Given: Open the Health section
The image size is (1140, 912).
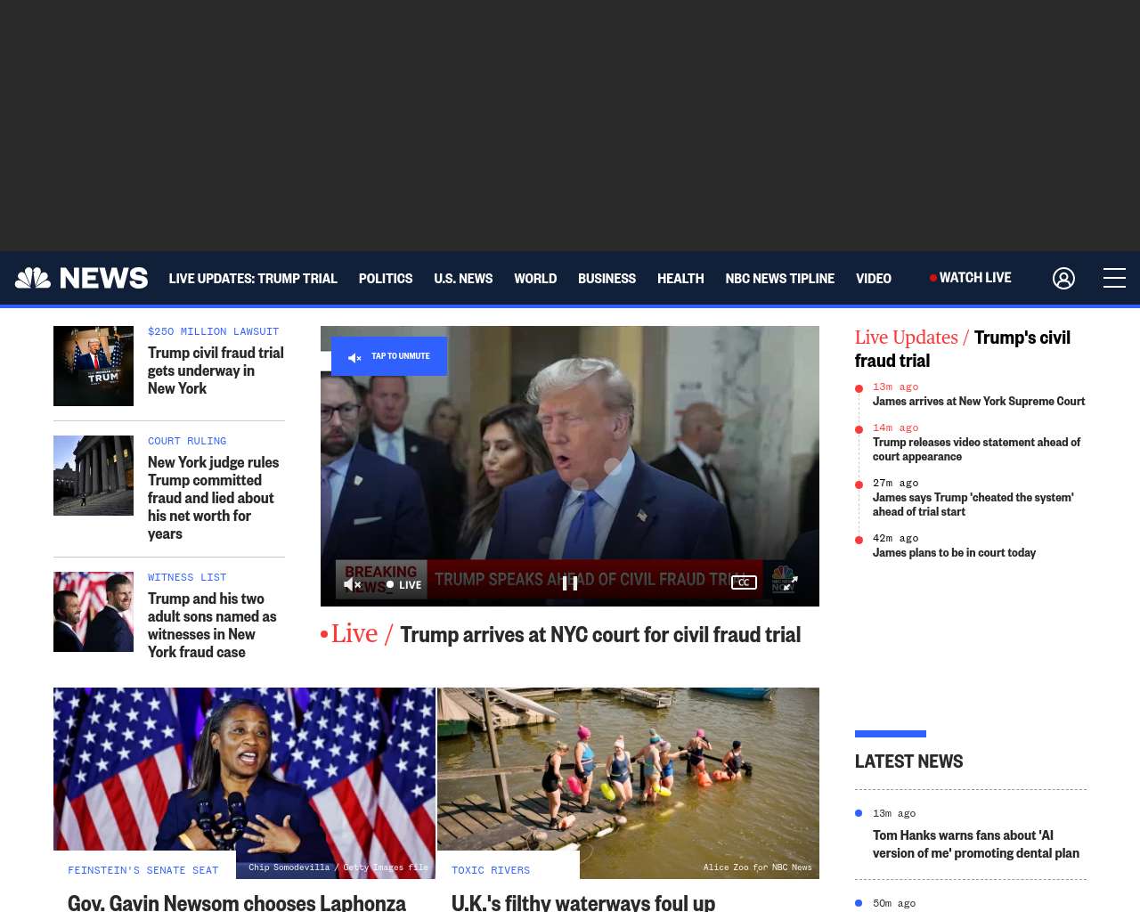Looking at the screenshot, I should pyautogui.click(x=680, y=279).
